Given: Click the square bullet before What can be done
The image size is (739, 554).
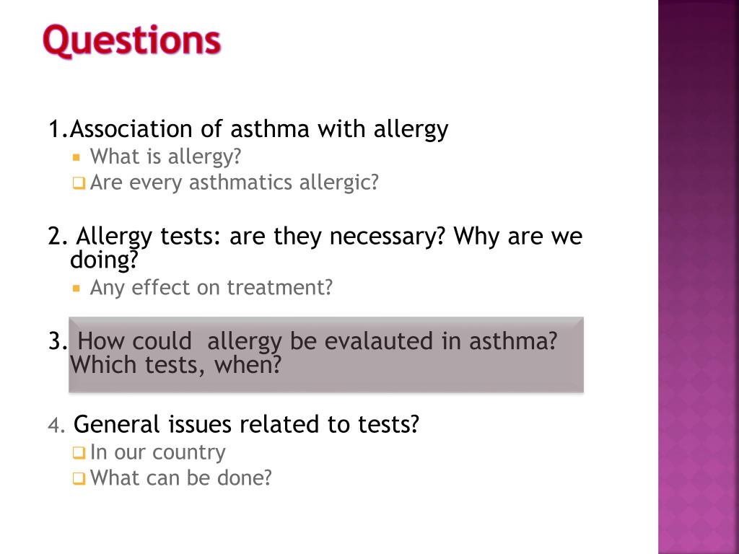Looking at the screenshot, I should click(x=79, y=479).
